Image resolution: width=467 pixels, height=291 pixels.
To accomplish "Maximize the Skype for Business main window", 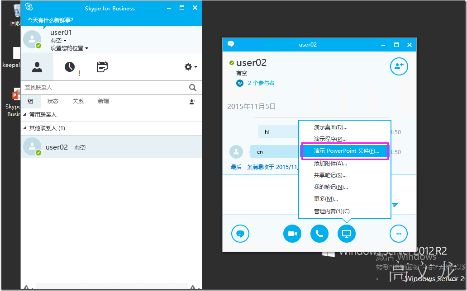I will tap(181, 8).
